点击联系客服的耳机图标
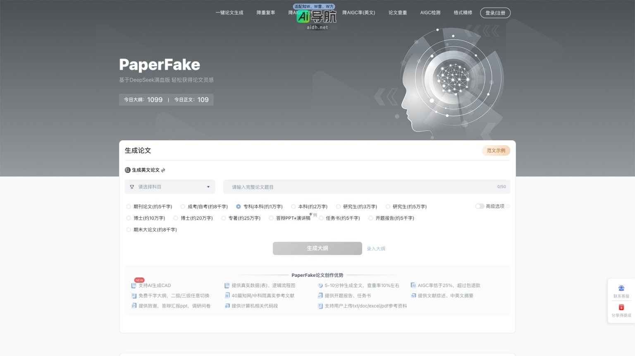The width and height of the screenshot is (635, 356). 621,288
